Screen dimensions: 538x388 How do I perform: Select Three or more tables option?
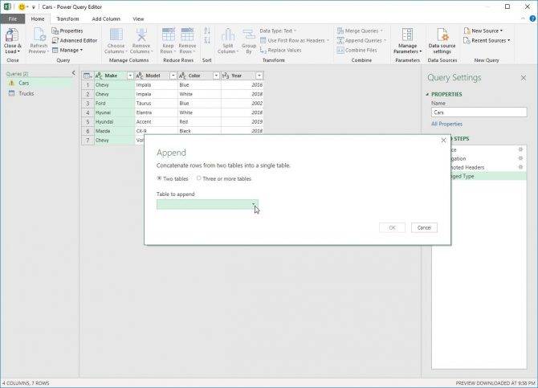click(x=198, y=178)
